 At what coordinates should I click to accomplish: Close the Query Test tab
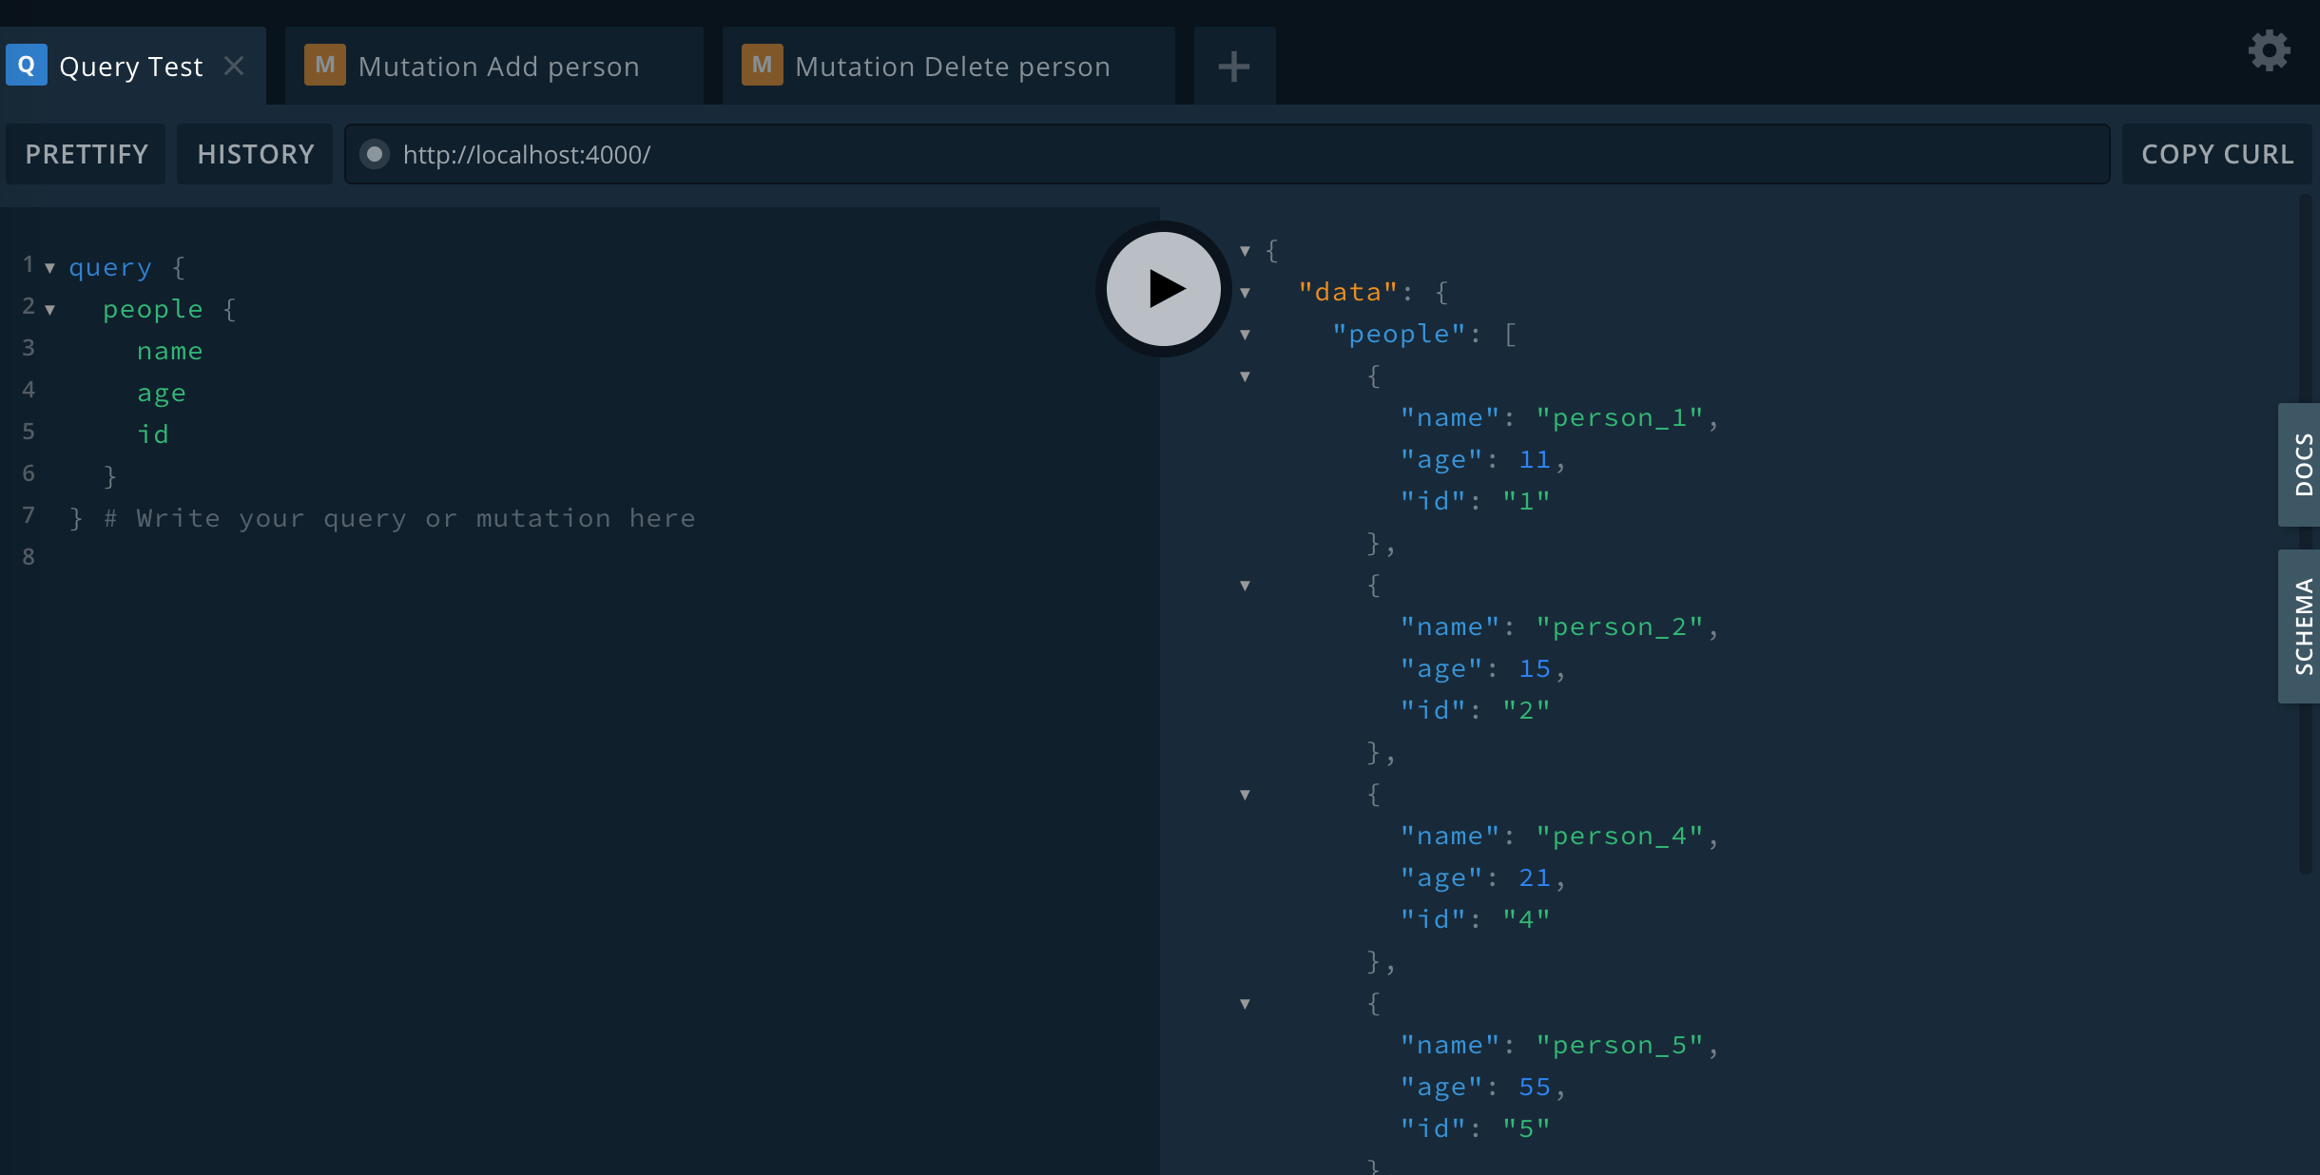[x=234, y=66]
